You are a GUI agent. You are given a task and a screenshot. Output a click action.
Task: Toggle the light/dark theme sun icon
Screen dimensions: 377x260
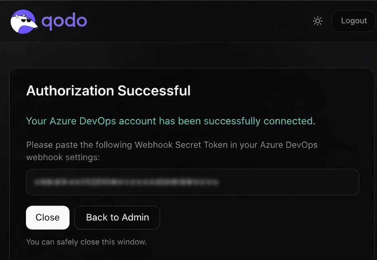tap(317, 21)
